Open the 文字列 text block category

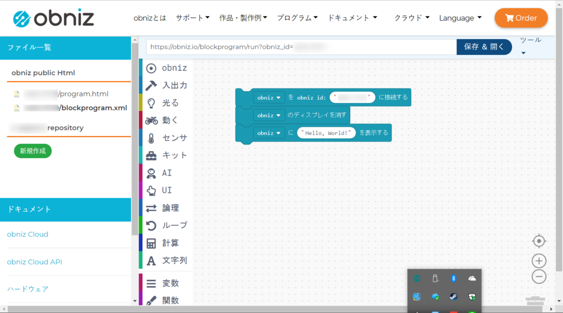(167, 260)
